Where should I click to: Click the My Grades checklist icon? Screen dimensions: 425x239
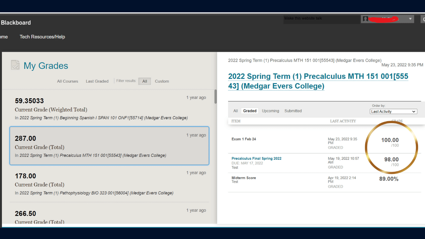point(15,65)
